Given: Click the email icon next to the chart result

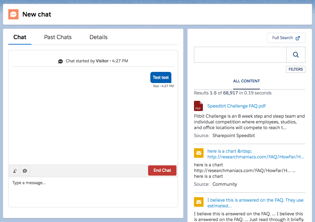Looking at the screenshot, I should (x=199, y=153).
